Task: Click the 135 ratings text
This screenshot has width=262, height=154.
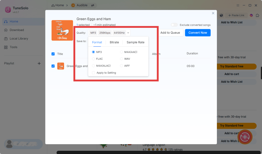Action: coord(175,150)
